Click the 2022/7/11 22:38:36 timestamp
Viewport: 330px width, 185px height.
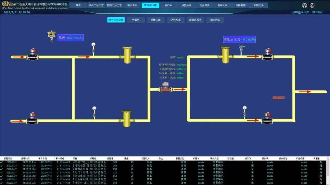coord(16,12)
